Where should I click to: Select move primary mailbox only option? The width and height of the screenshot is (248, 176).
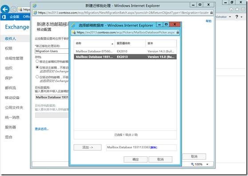(x=37, y=67)
